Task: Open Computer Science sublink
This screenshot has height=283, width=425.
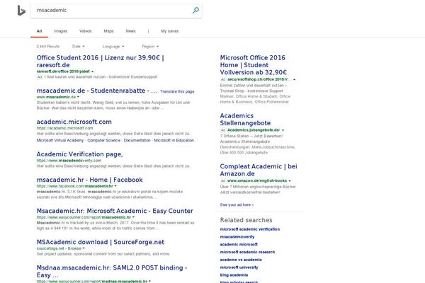Action: coord(104,140)
